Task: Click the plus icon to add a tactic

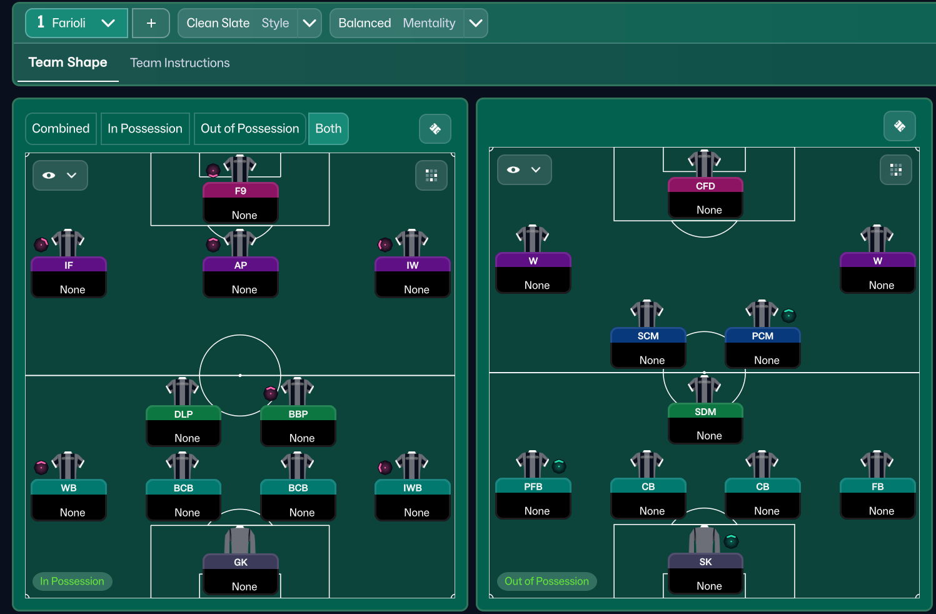Action: (x=151, y=23)
